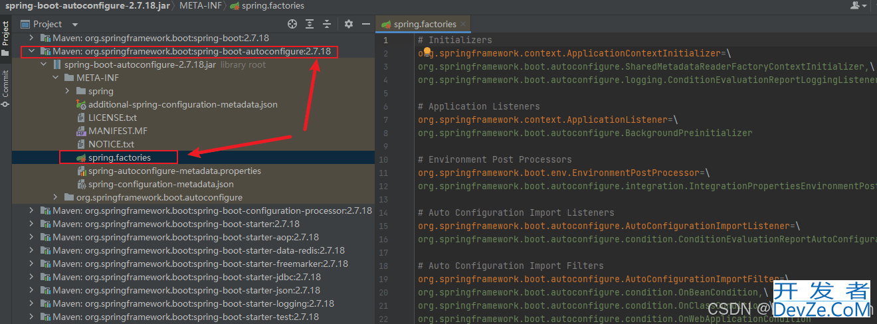Hide the Project panel with minus icon
The height and width of the screenshot is (324, 877).
coord(365,24)
